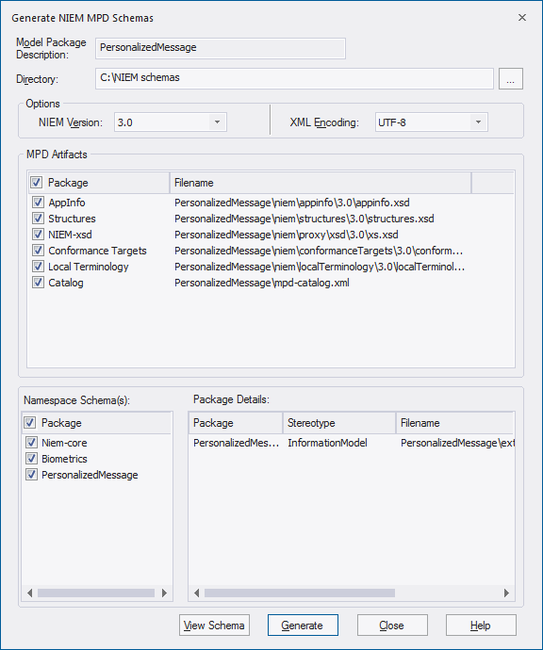Viewport: 543px width, 650px height.
Task: Click in the Directory path field
Action: tap(294, 78)
